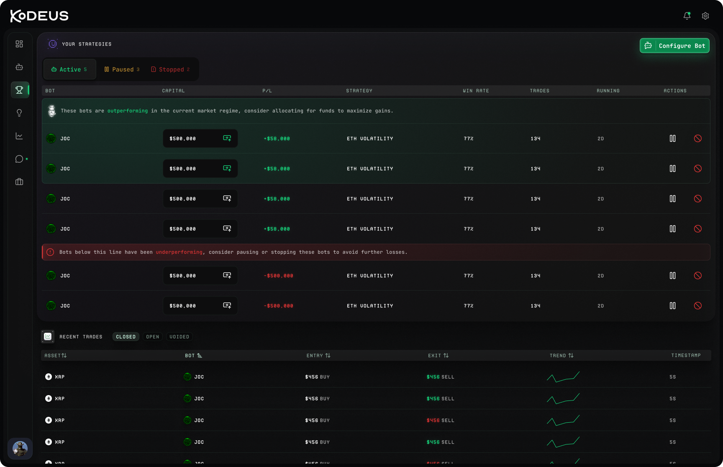Click the allocate-funds icon in the last strategies row
The height and width of the screenshot is (467, 723).
227,306
